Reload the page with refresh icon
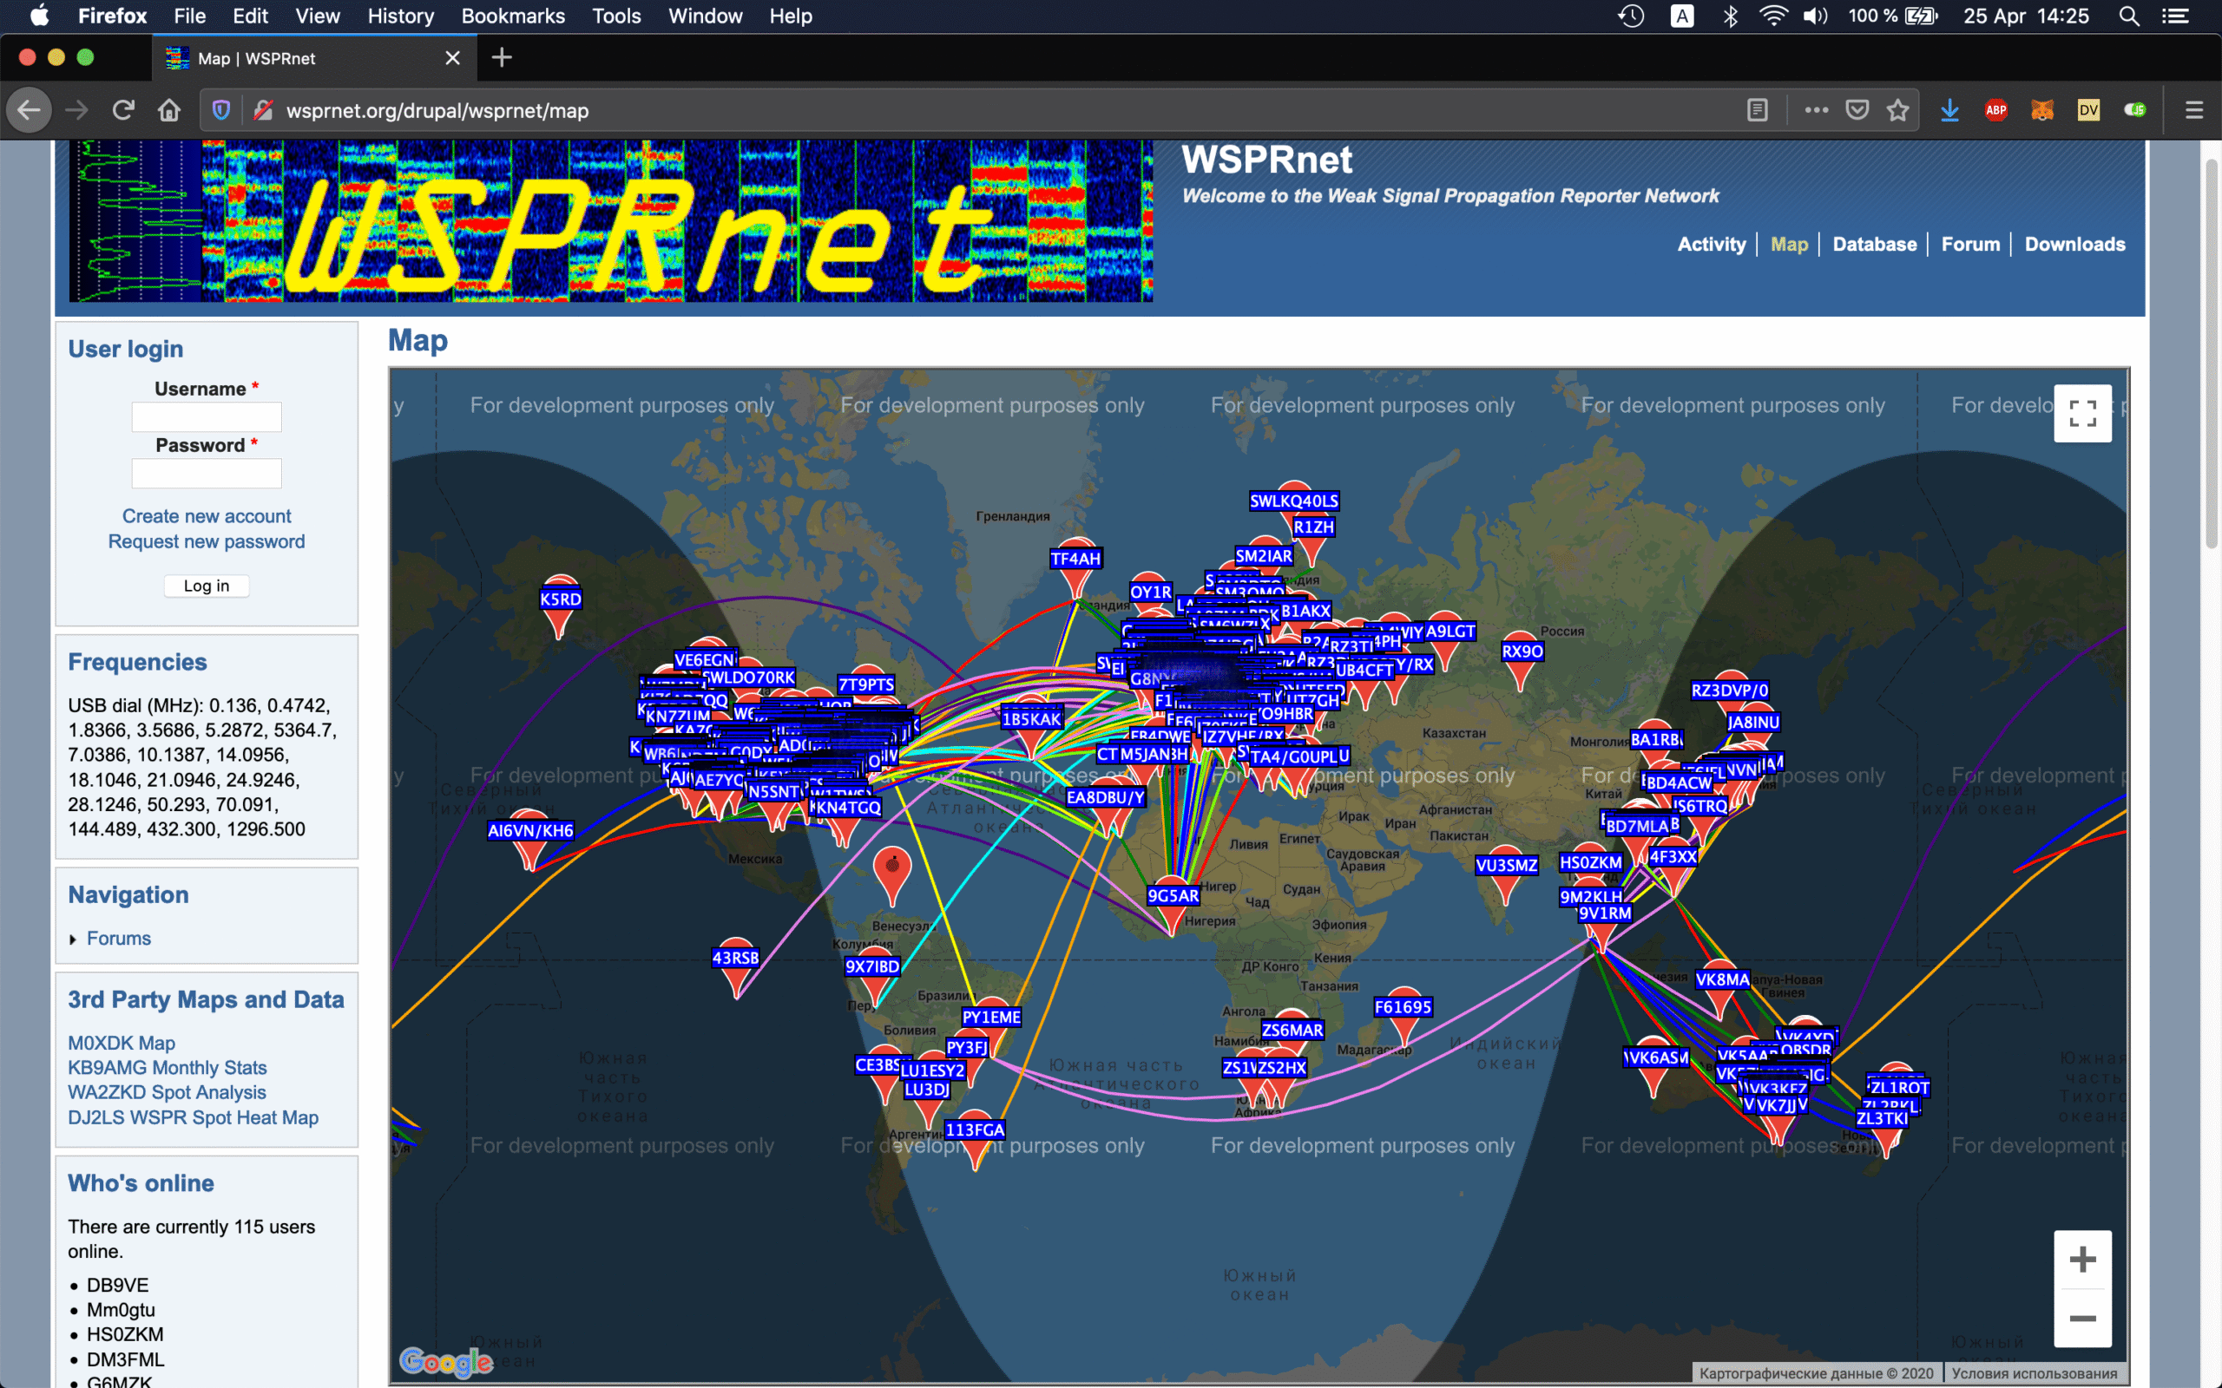The image size is (2222, 1388). point(123,110)
